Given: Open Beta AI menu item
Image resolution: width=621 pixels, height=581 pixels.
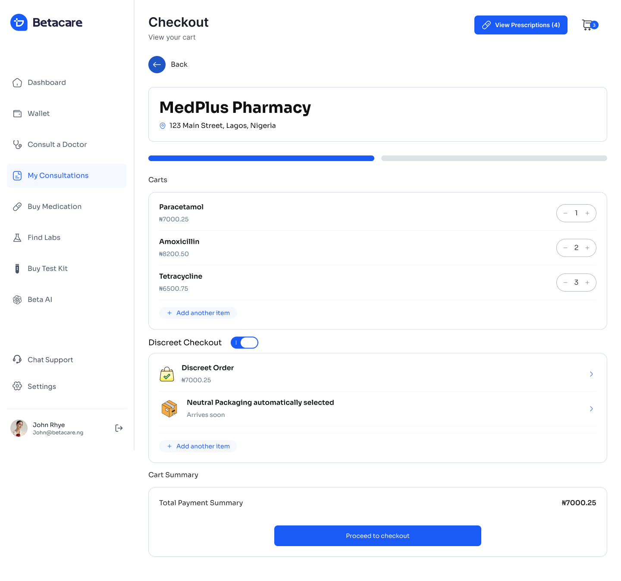Looking at the screenshot, I should (67, 300).
